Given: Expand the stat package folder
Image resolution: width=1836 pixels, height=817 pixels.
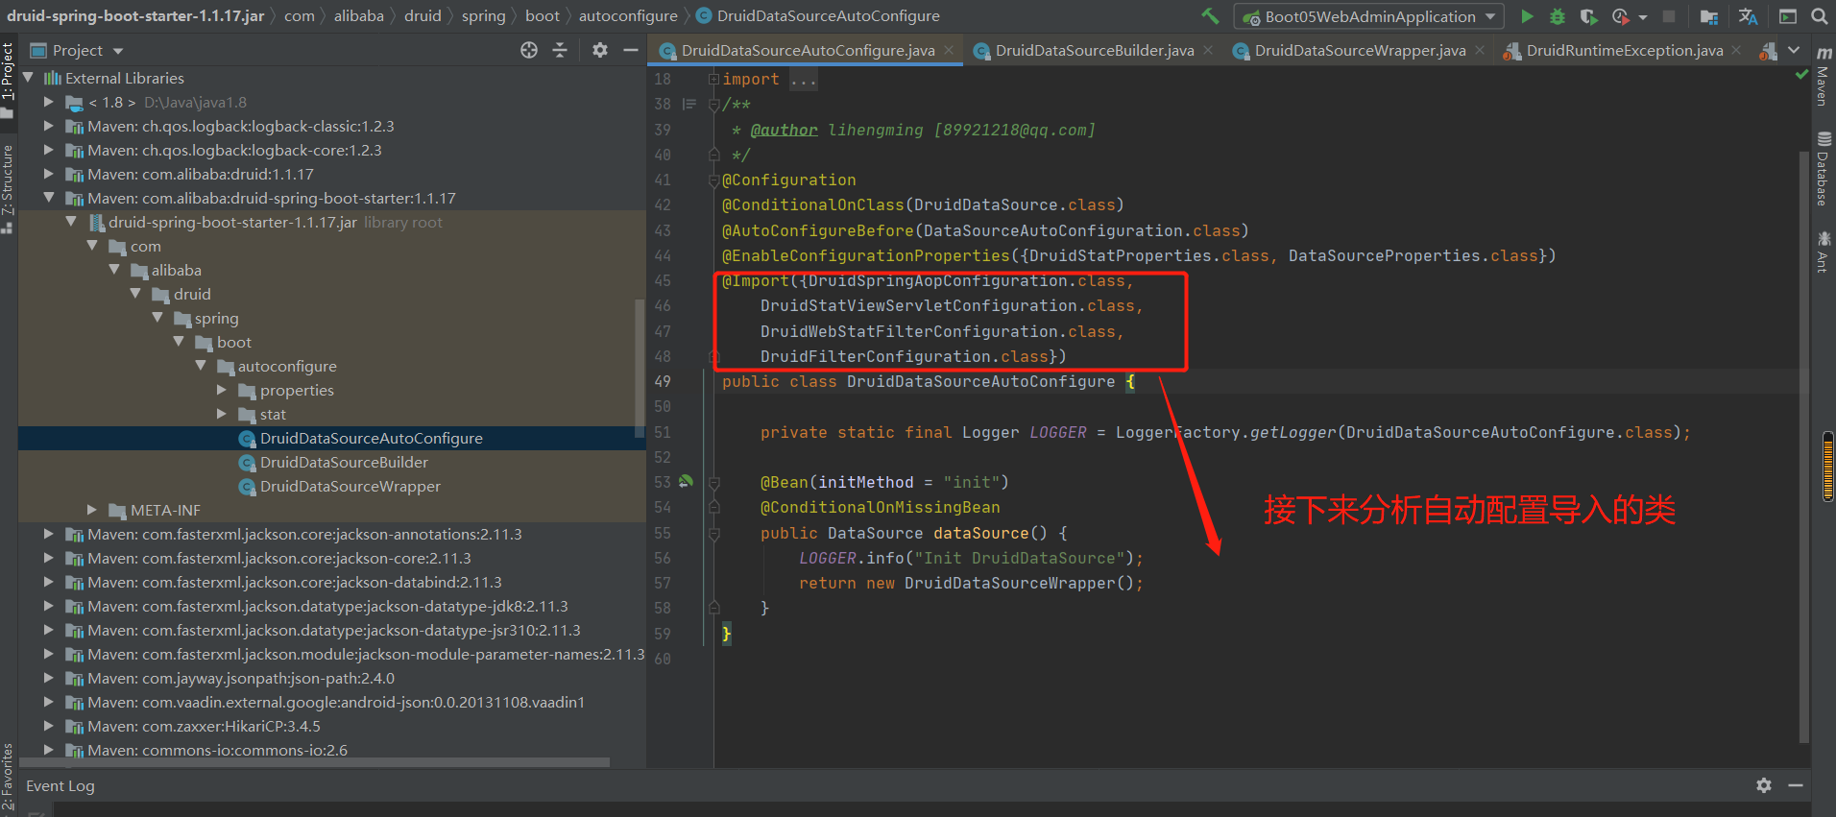Looking at the screenshot, I should click(222, 414).
